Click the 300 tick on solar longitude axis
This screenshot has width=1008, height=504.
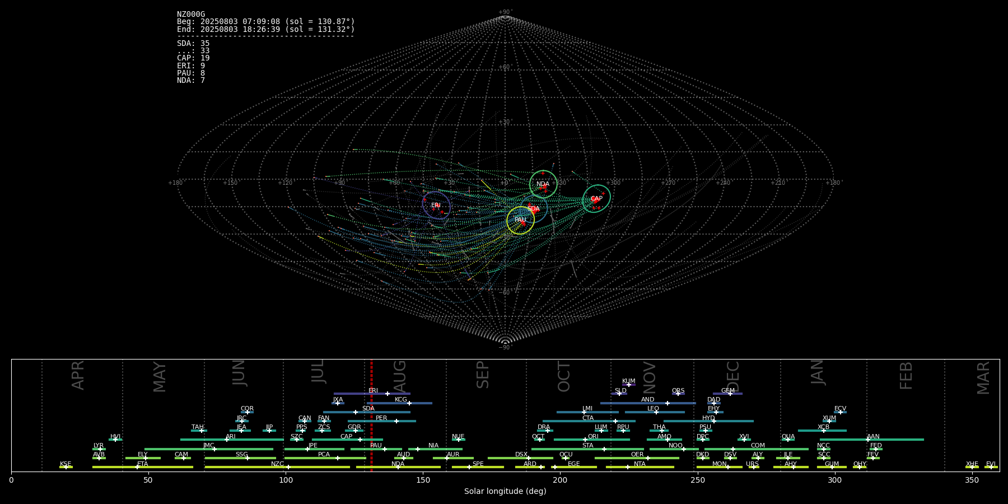(834, 480)
